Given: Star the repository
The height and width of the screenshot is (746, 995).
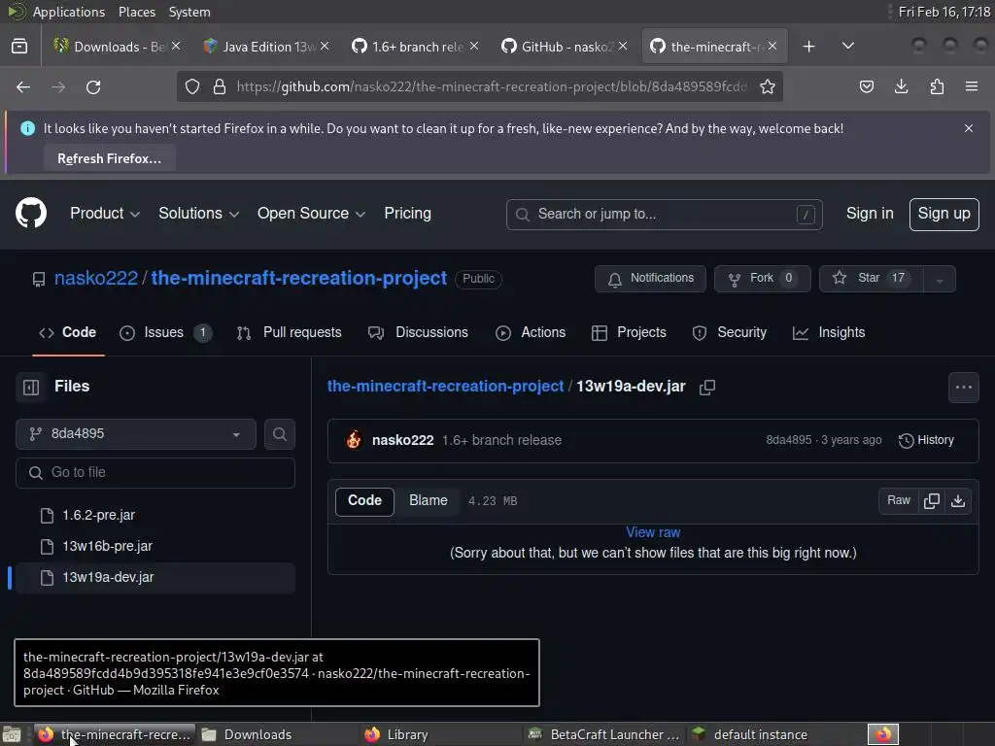Looking at the screenshot, I should [872, 279].
